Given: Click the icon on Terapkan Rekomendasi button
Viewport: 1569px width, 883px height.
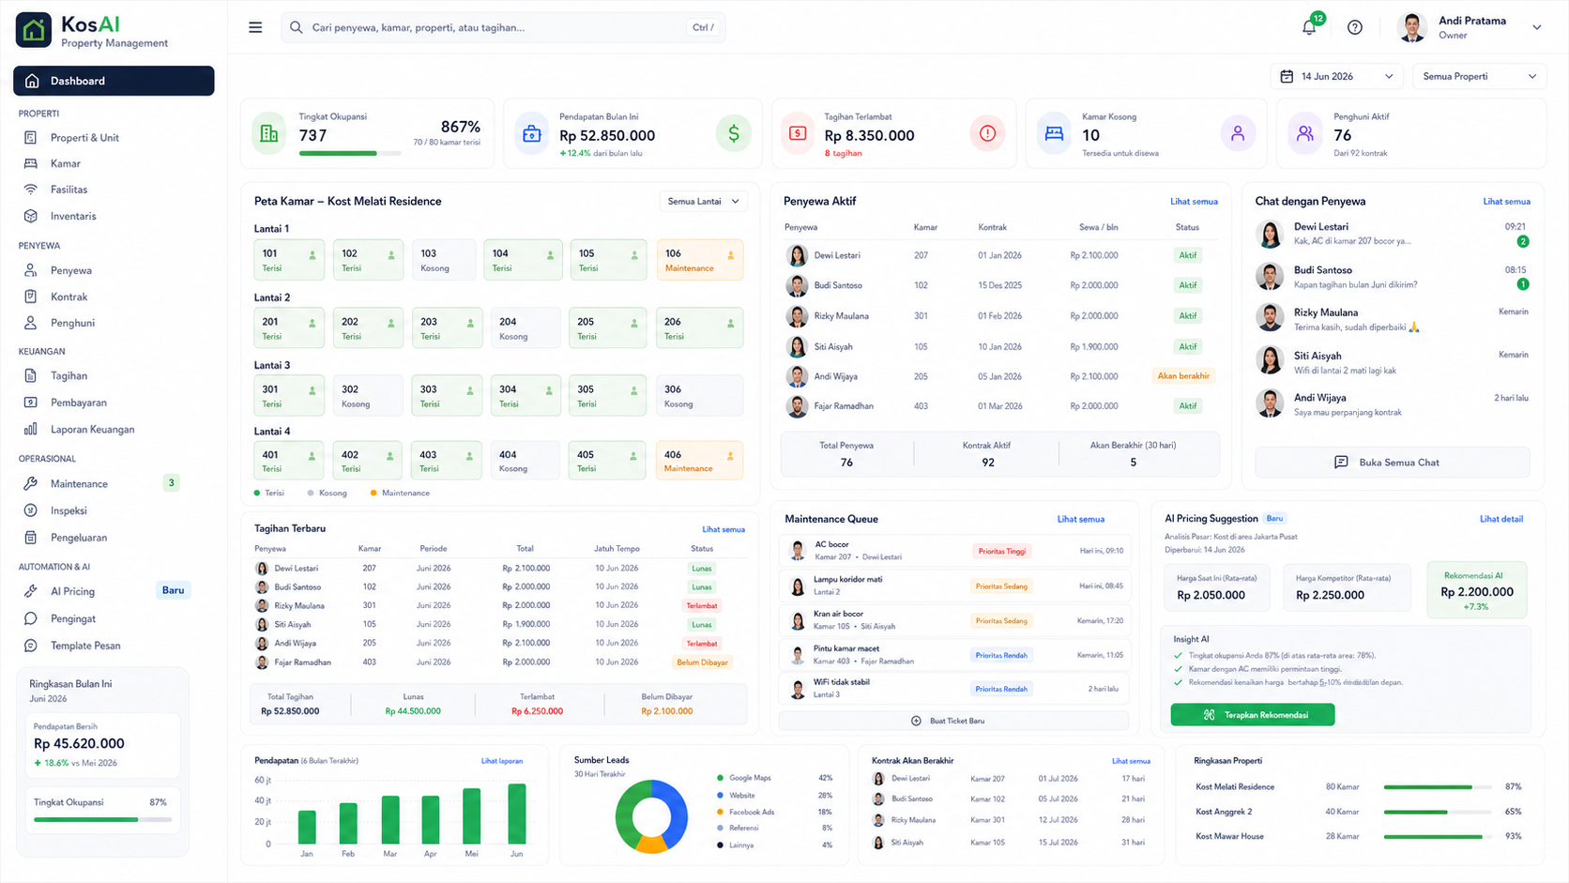Looking at the screenshot, I should point(1209,715).
